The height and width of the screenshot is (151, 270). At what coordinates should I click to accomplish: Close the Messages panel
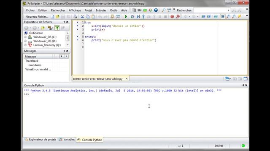[x=67, y=51]
